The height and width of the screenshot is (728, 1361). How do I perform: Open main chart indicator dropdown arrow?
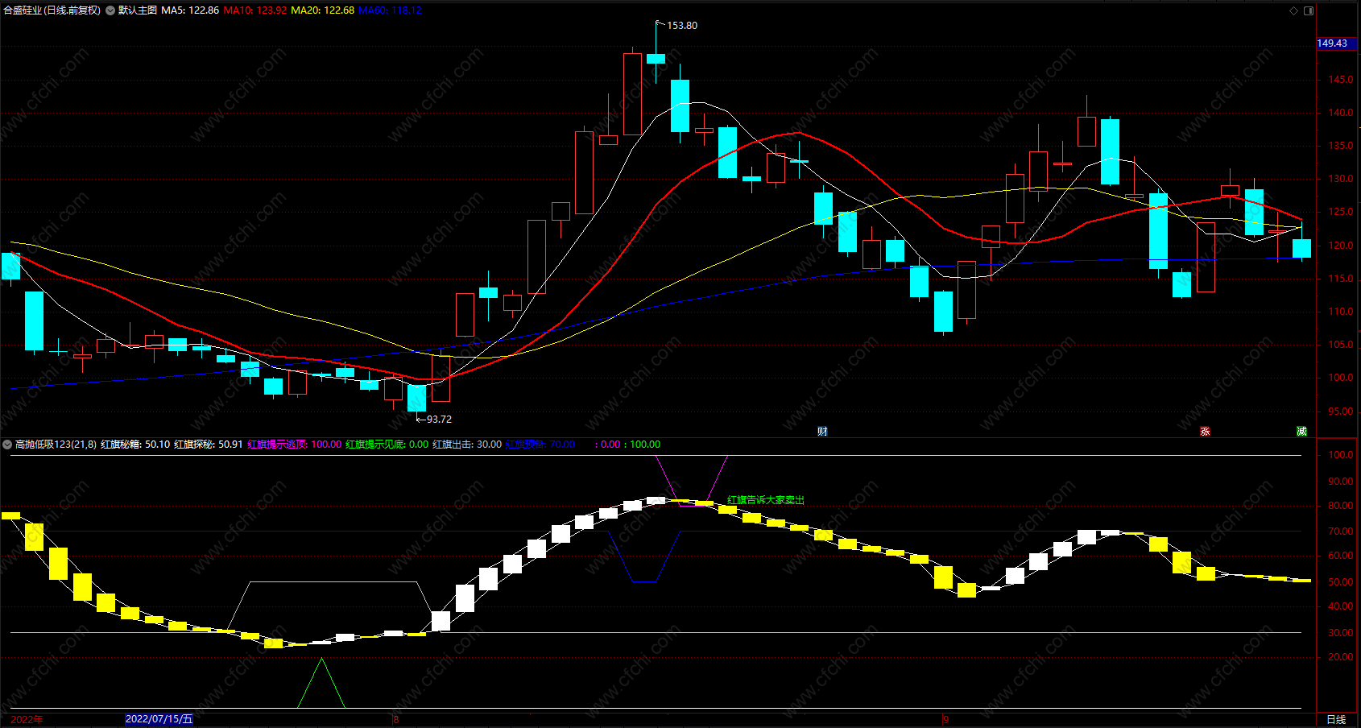pyautogui.click(x=110, y=10)
